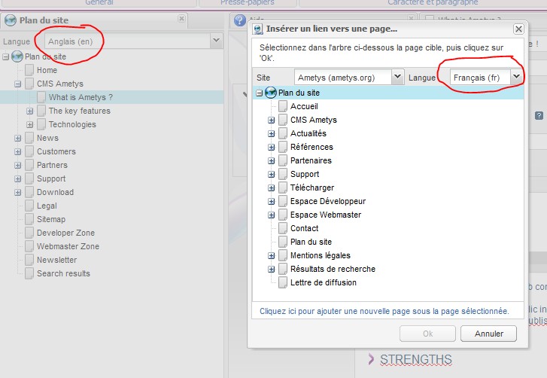Screen dimensions: 547x378
Task: Expand The key features node
Action: 30,111
